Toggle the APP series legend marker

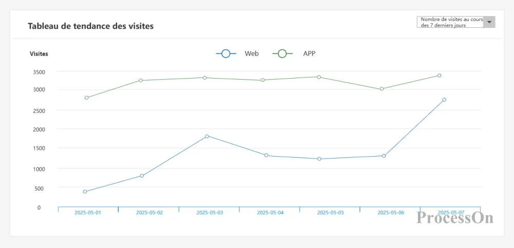click(x=282, y=53)
